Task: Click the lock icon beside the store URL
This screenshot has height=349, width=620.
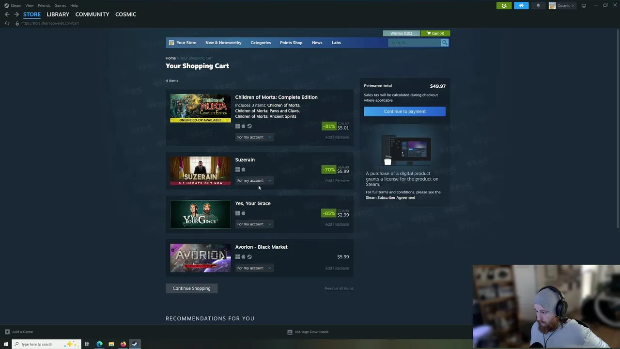Action: click(x=17, y=23)
